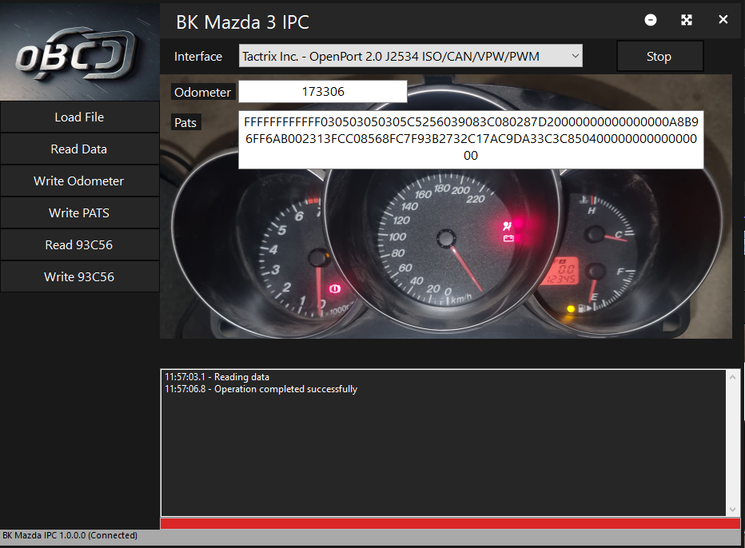The width and height of the screenshot is (745, 548).
Task: Minimize the window with round icon
Action: click(x=651, y=19)
